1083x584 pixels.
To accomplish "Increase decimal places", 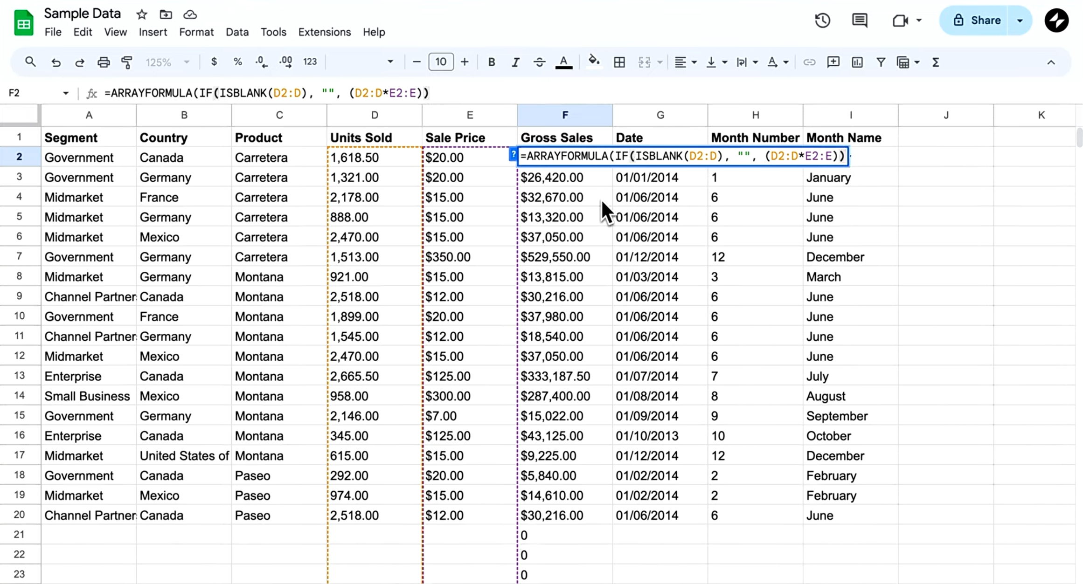I will click(285, 62).
